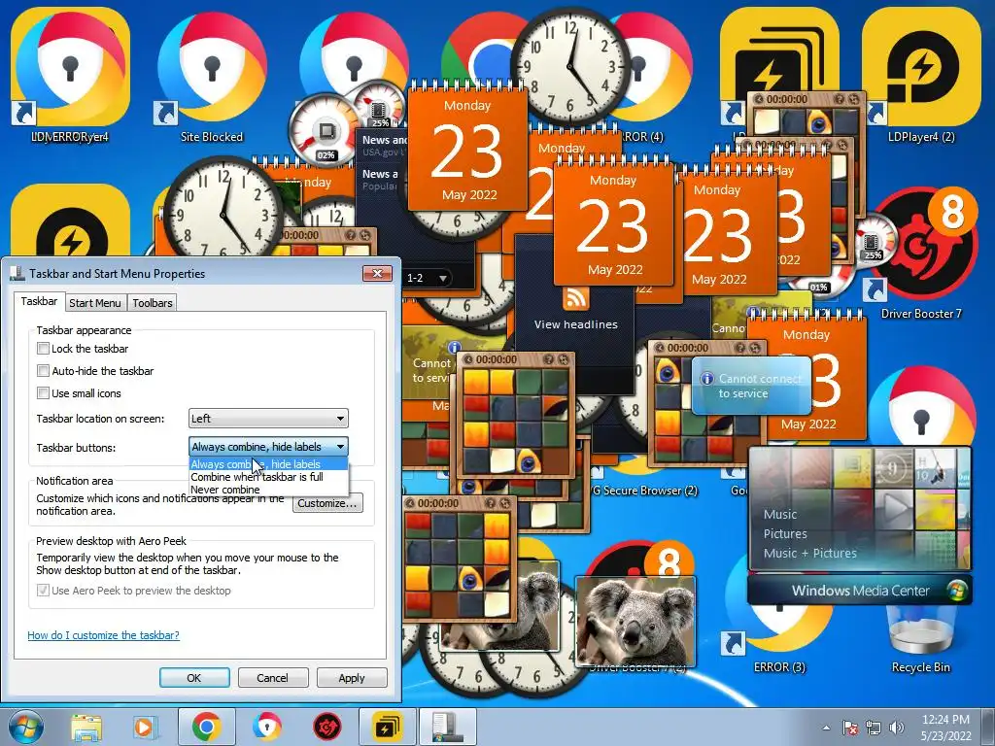Click the Windows Media Center logo orb
This screenshot has height=746, width=995.
click(956, 591)
